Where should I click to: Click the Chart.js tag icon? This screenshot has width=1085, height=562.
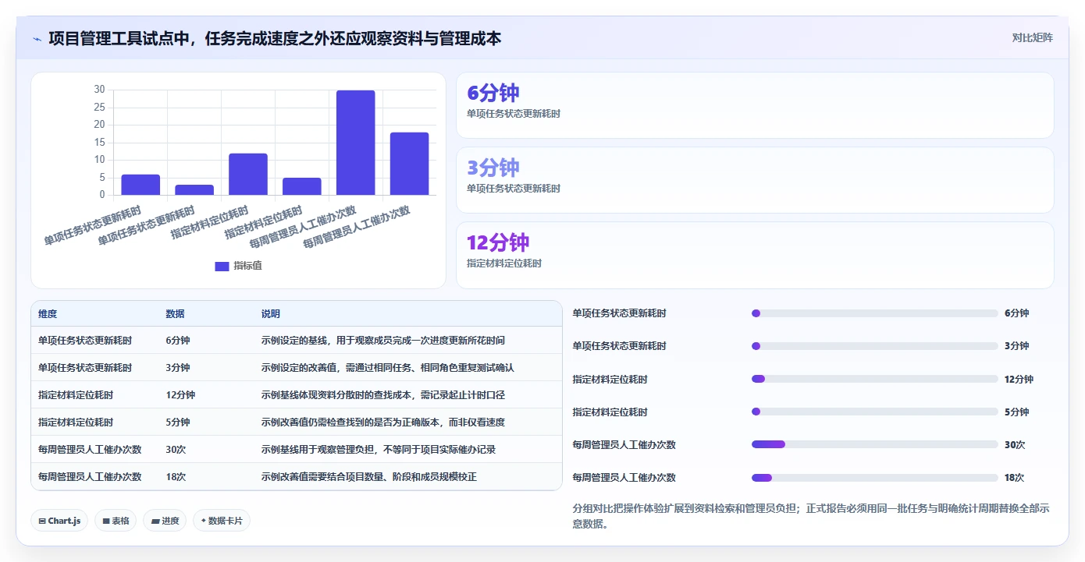coord(41,521)
